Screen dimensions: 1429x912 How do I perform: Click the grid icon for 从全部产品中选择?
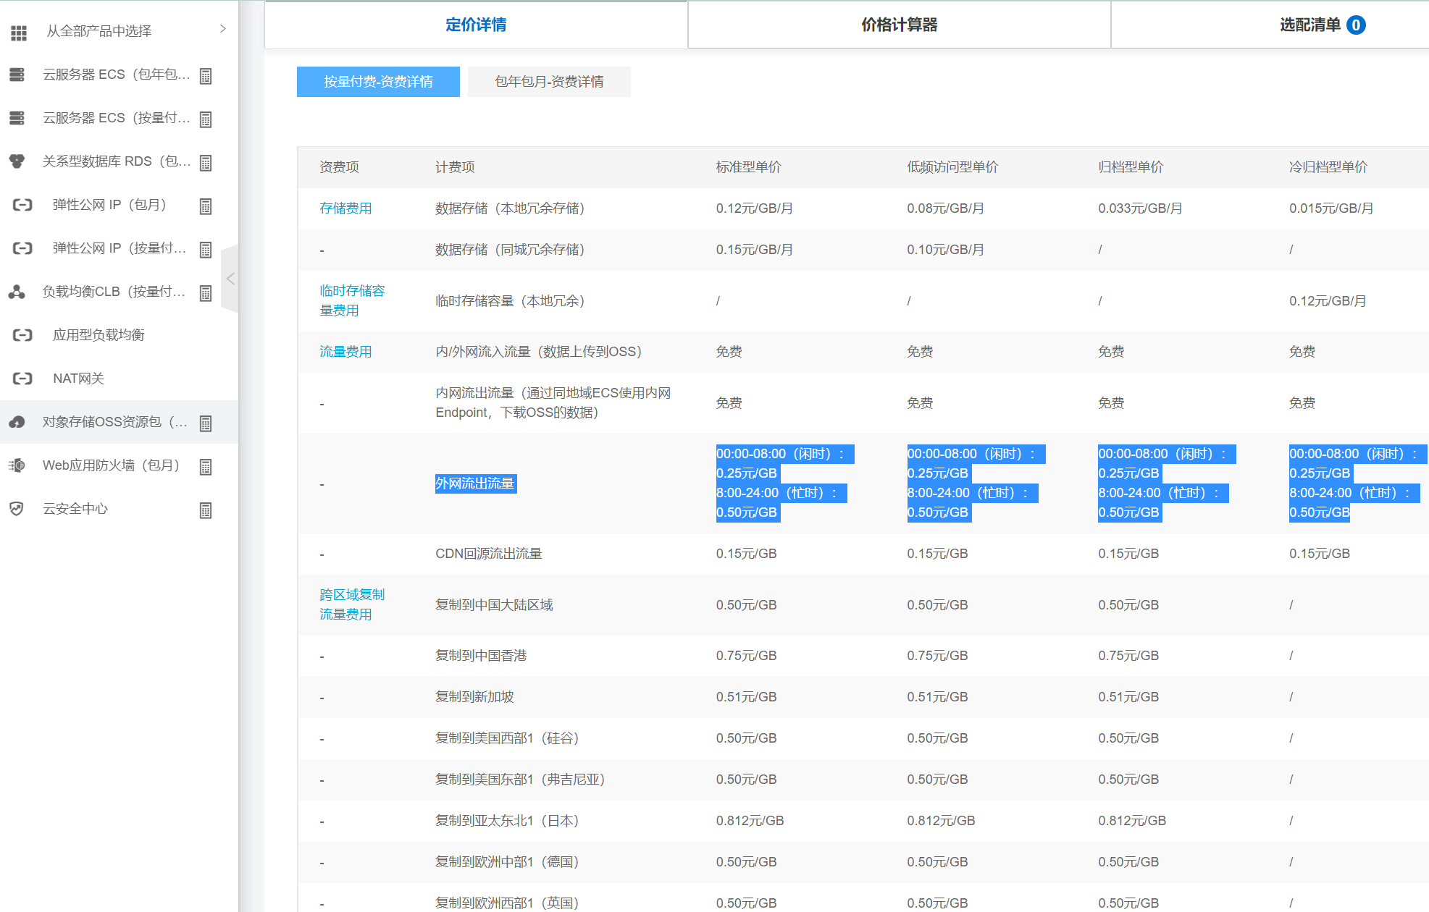click(x=19, y=32)
